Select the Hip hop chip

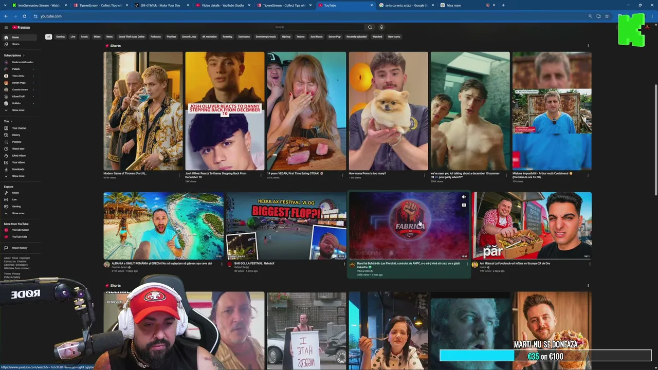[286, 36]
